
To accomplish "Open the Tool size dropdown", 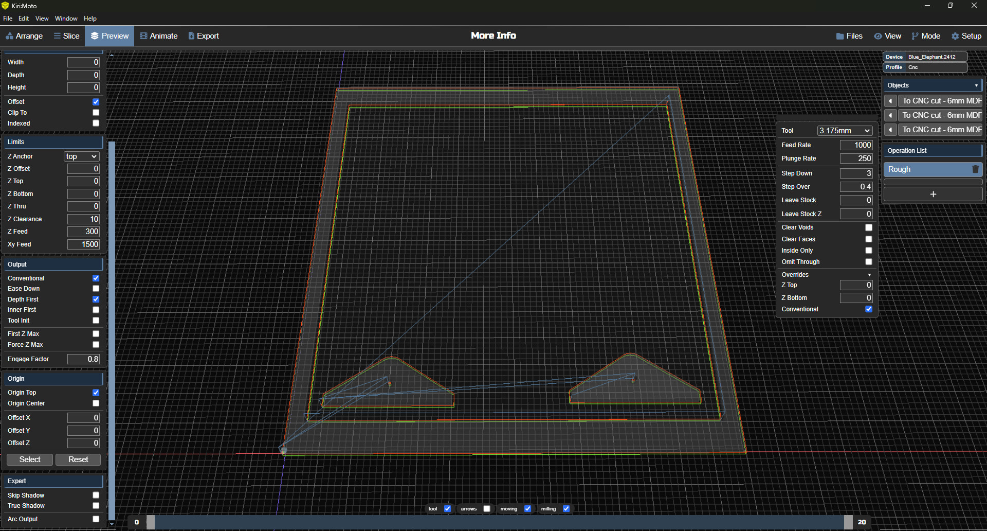I will 844,131.
